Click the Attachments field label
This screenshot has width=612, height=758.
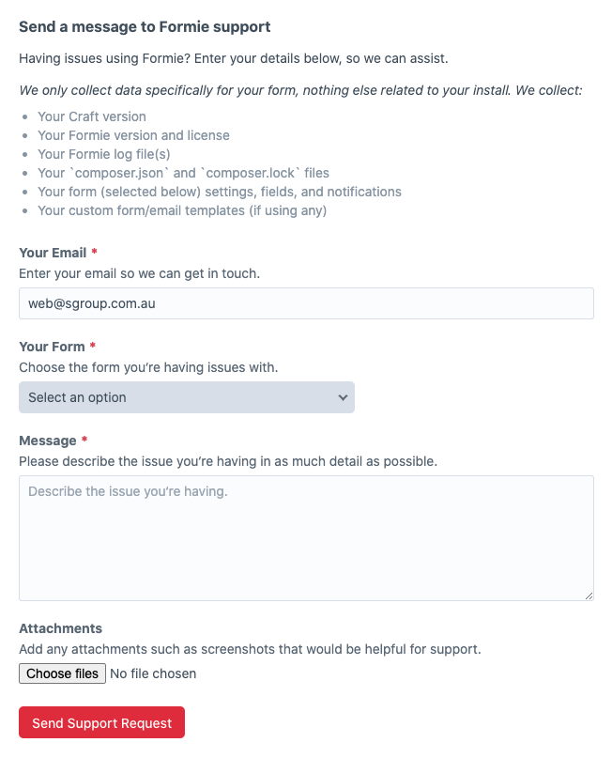click(61, 628)
